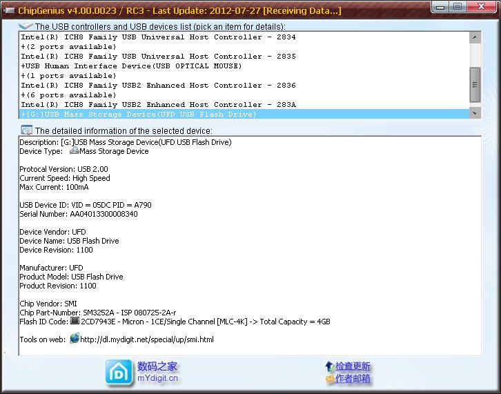
Task: Click the Chip Vendor: SMI line
Action: pyautogui.click(x=48, y=303)
